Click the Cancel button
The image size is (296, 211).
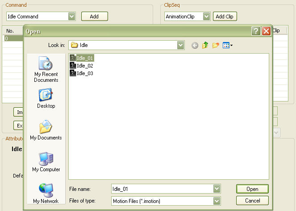point(252,201)
